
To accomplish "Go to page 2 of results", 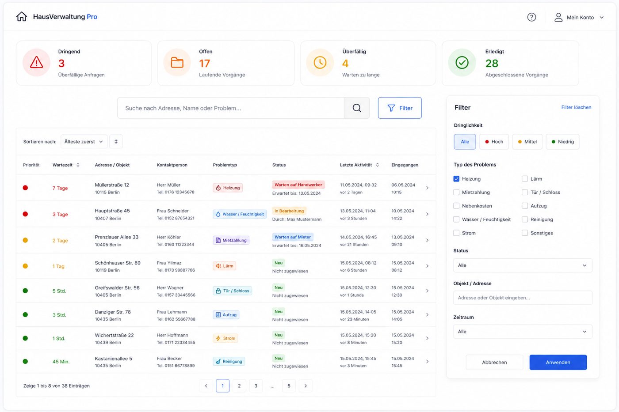I will click(239, 386).
